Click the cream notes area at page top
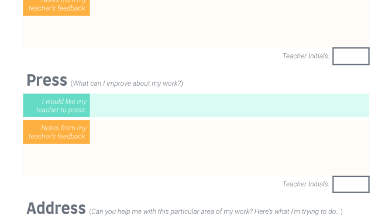Image resolution: width=392 pixels, height=216 pixels. coord(229,24)
